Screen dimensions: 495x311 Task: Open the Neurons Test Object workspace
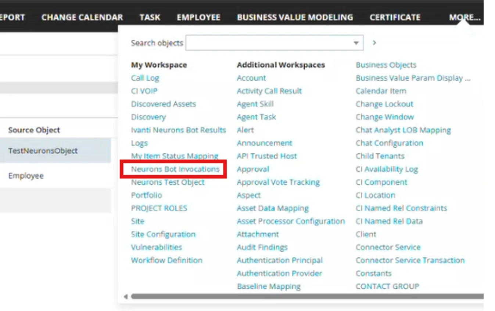(168, 182)
